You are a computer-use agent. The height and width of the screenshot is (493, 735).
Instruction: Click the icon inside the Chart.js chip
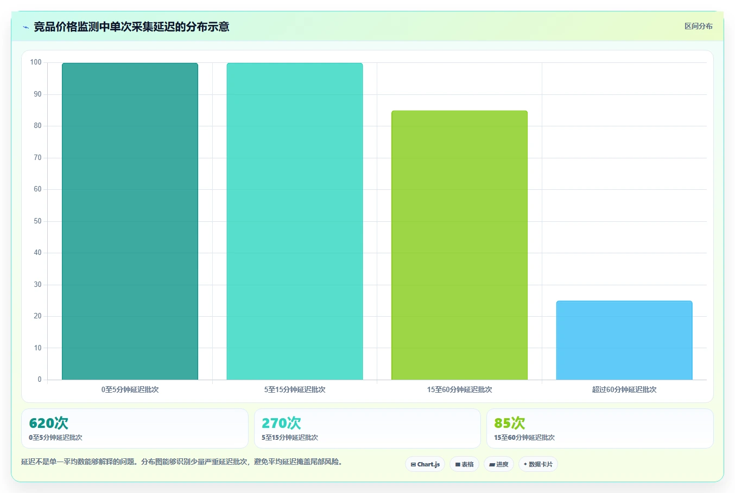click(413, 465)
